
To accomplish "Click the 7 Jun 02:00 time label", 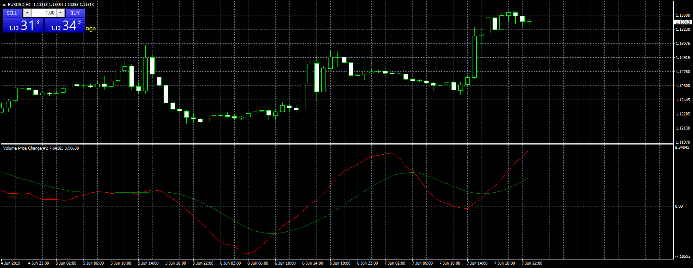I will (395, 263).
